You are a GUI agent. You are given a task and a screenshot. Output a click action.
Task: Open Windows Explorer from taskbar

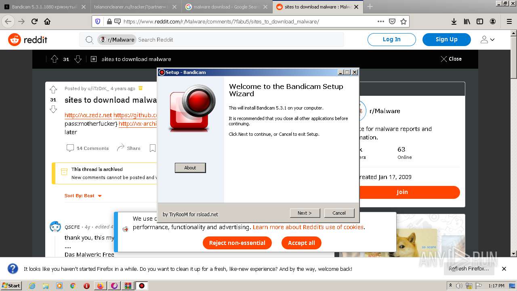pos(46,286)
